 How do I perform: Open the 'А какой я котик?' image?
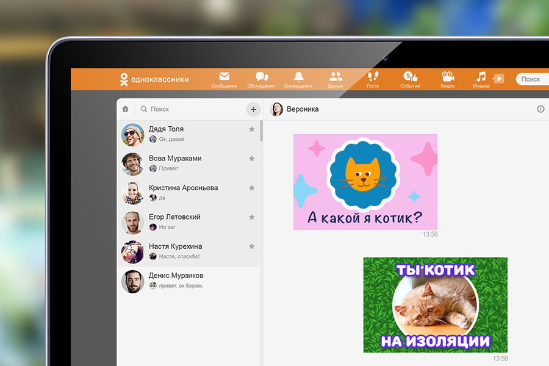pos(365,182)
